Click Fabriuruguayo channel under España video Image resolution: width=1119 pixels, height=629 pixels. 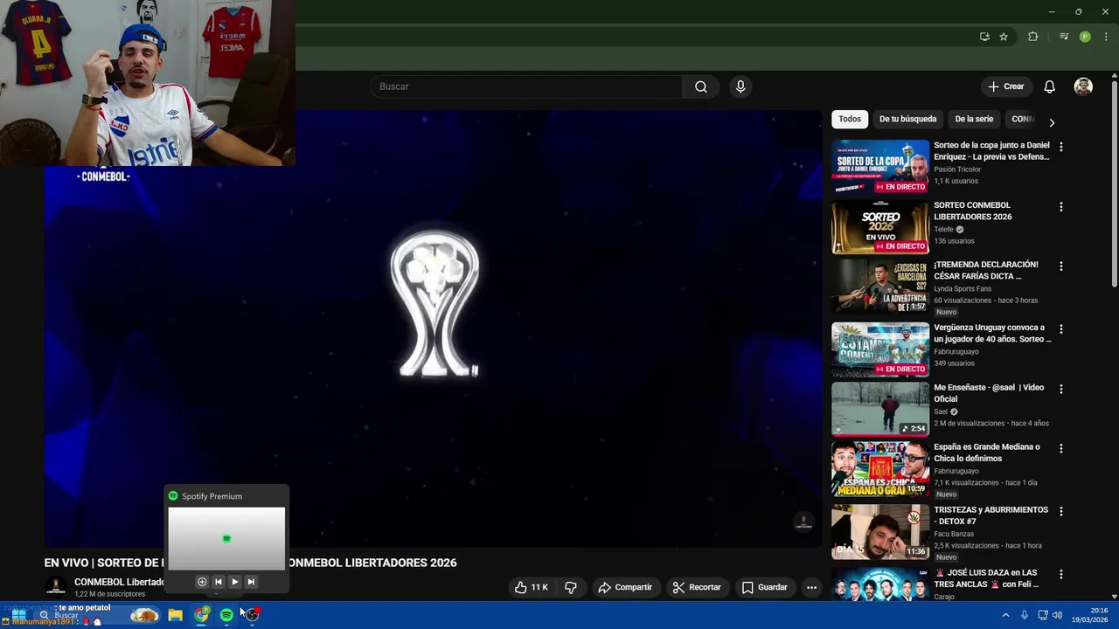point(956,471)
